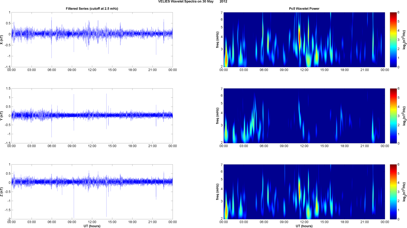407x228 pixels.
Task: Click the "-2" y-tick of the Z series plot
Action: 9,219
